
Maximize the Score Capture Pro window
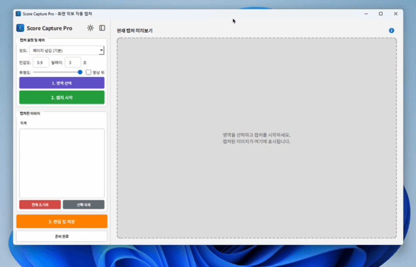(380, 13)
